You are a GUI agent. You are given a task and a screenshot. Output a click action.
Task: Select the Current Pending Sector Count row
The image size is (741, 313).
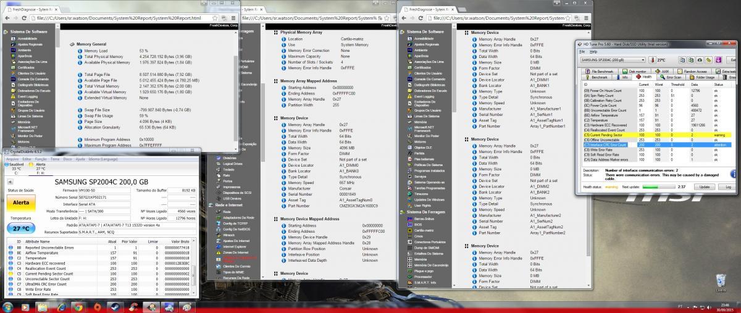(x=99, y=273)
